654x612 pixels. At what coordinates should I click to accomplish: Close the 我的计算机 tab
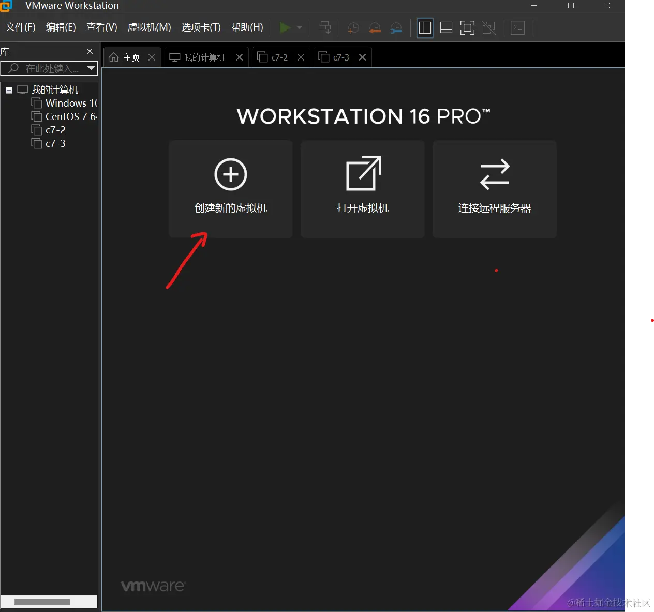pyautogui.click(x=239, y=57)
